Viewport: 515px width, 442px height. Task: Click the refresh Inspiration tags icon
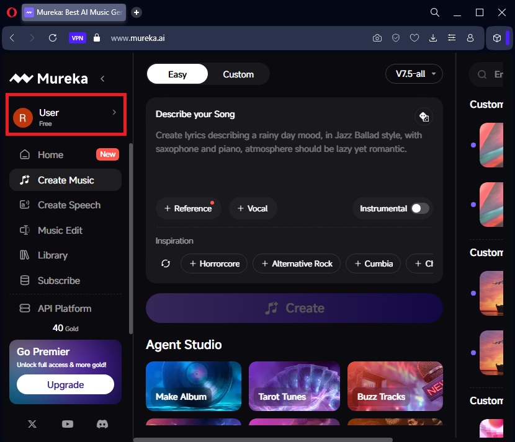coord(166,263)
